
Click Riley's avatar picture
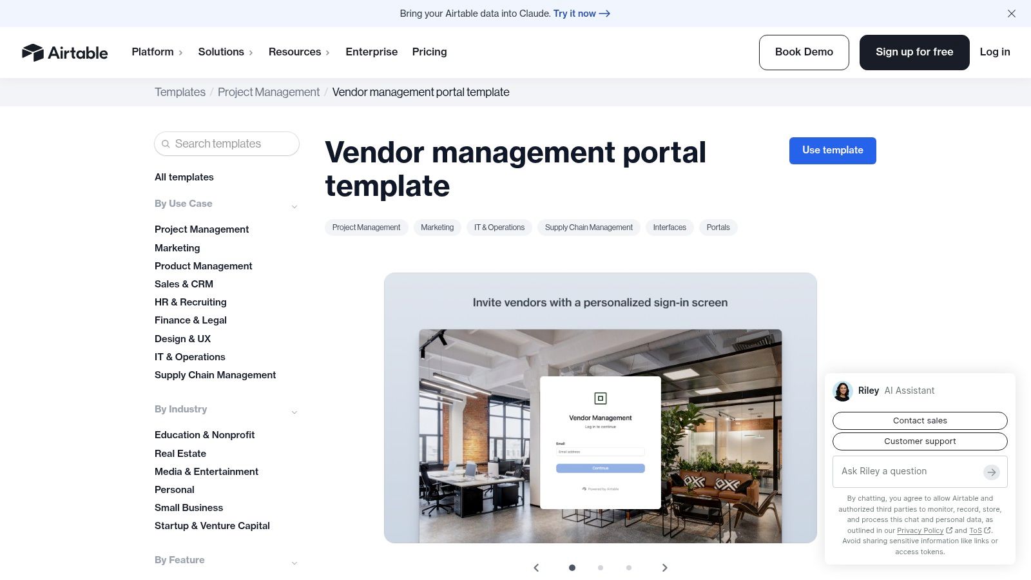843,391
